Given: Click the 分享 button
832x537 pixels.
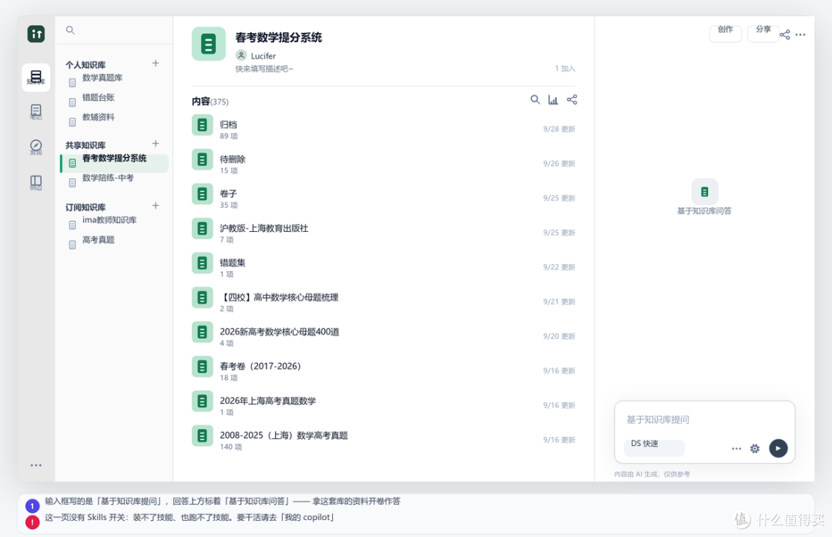Looking at the screenshot, I should click(763, 32).
